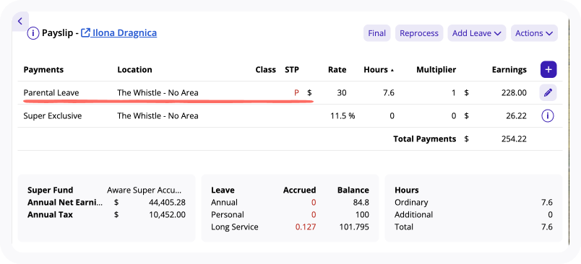Image resolution: width=581 pixels, height=264 pixels.
Task: Click the Payments column header
Action: [x=43, y=69]
